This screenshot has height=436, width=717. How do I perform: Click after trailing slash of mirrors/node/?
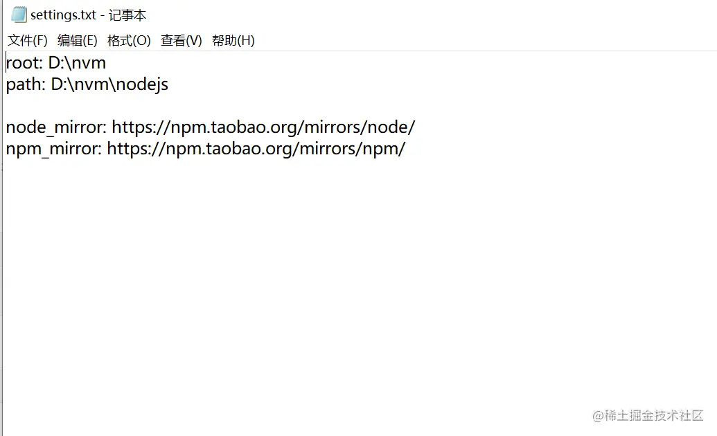tap(416, 127)
